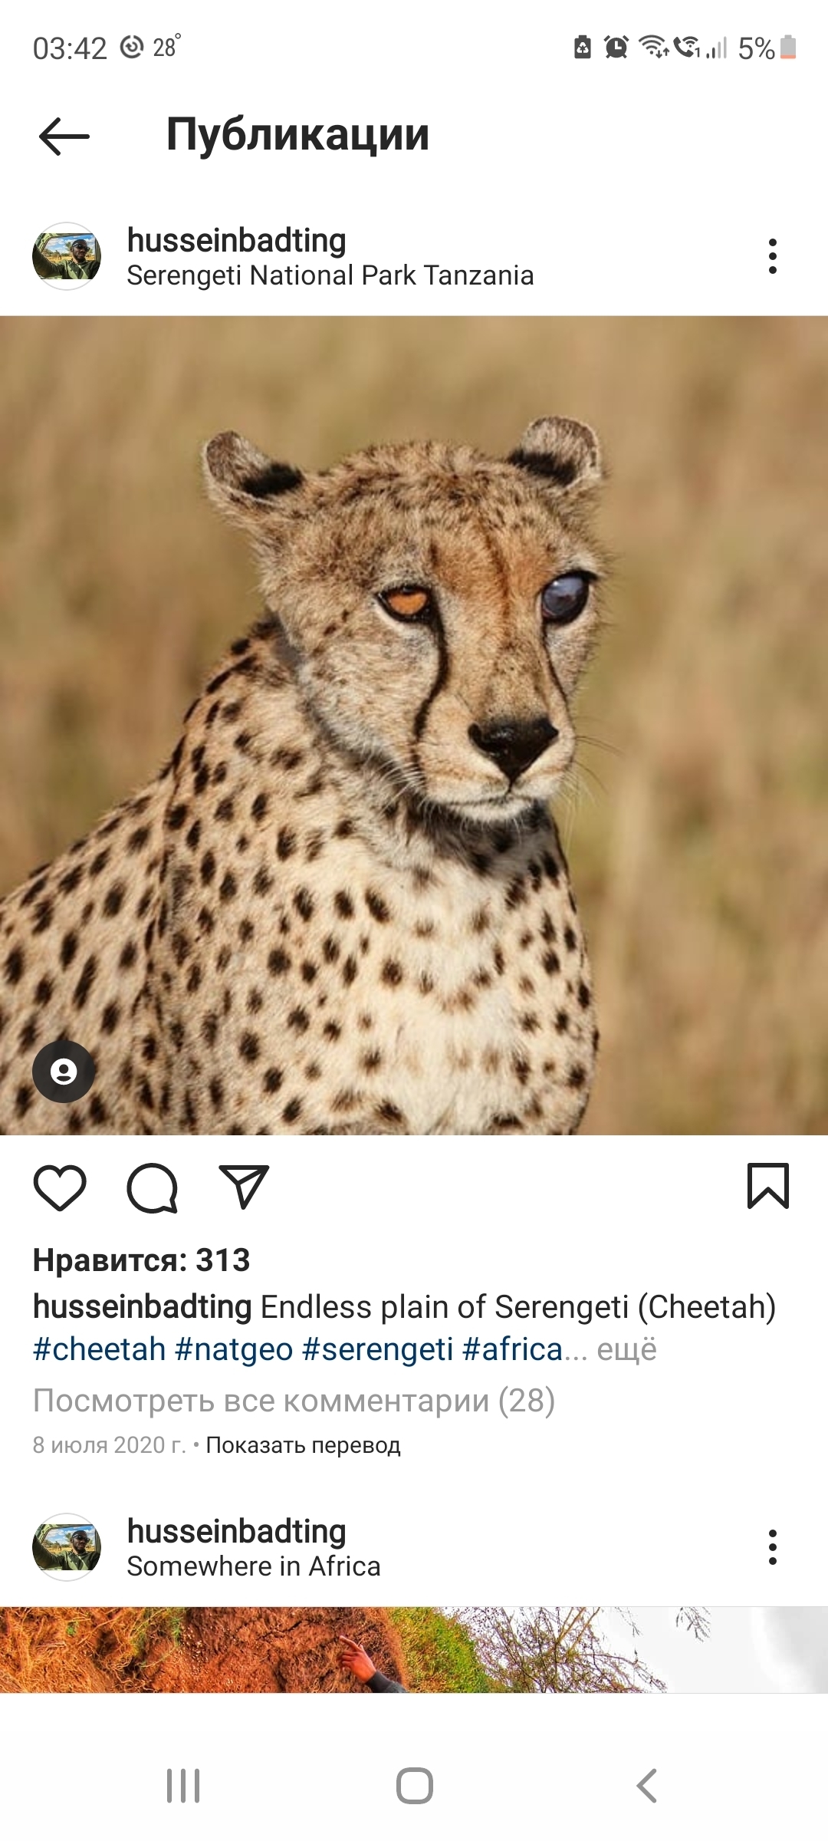
Task: Save the cheetah post with bookmark icon
Action: (768, 1186)
